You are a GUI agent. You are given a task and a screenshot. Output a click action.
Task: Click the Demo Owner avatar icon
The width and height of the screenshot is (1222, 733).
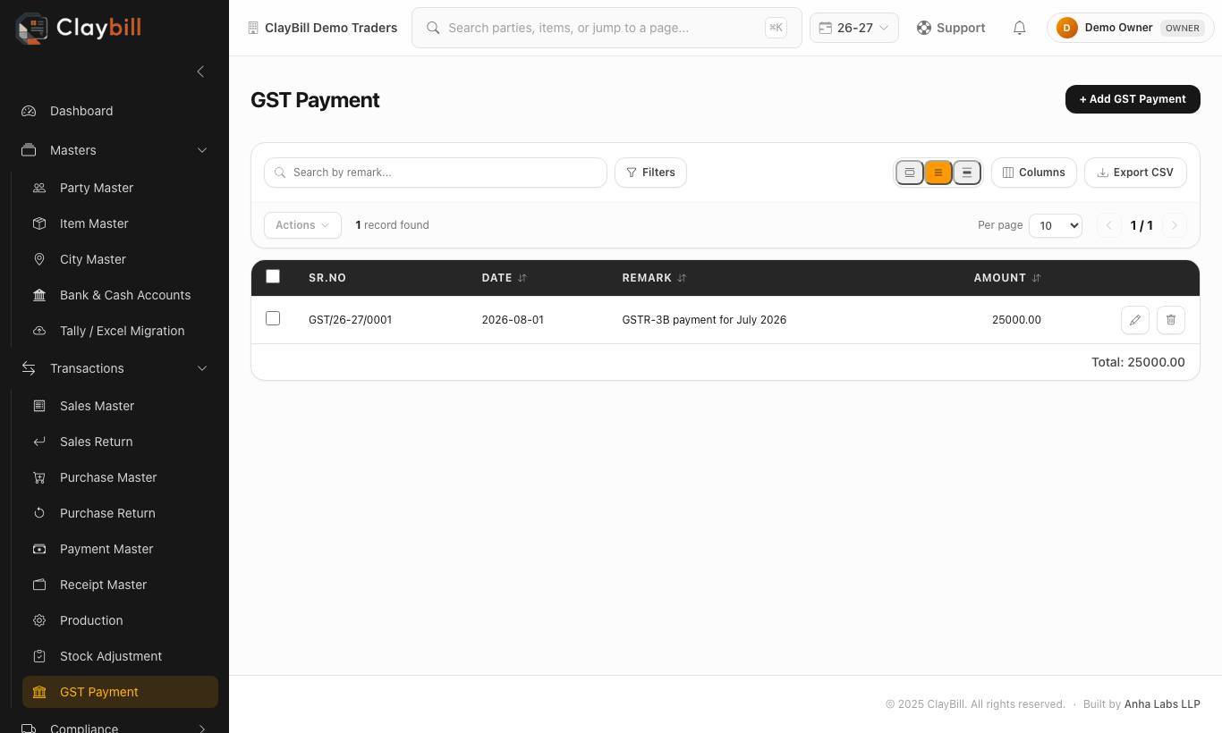(1066, 28)
